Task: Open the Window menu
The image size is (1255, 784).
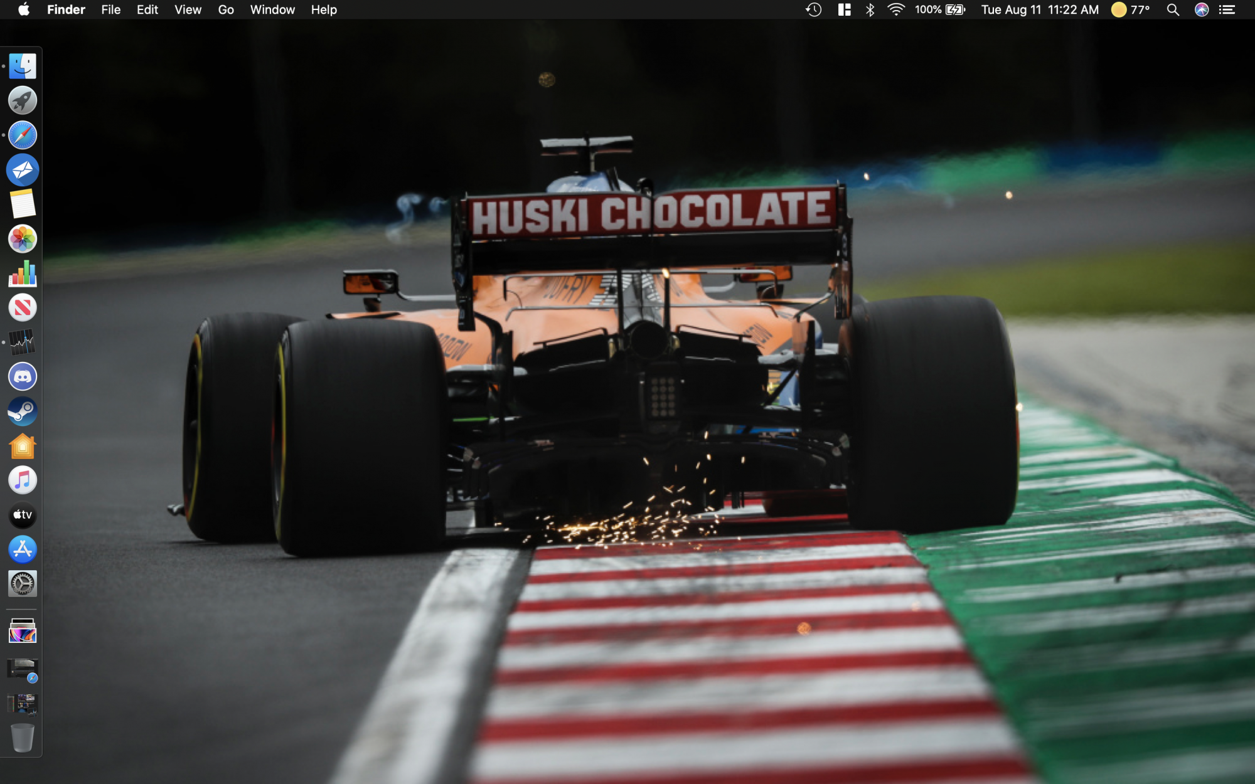Action: (x=272, y=9)
